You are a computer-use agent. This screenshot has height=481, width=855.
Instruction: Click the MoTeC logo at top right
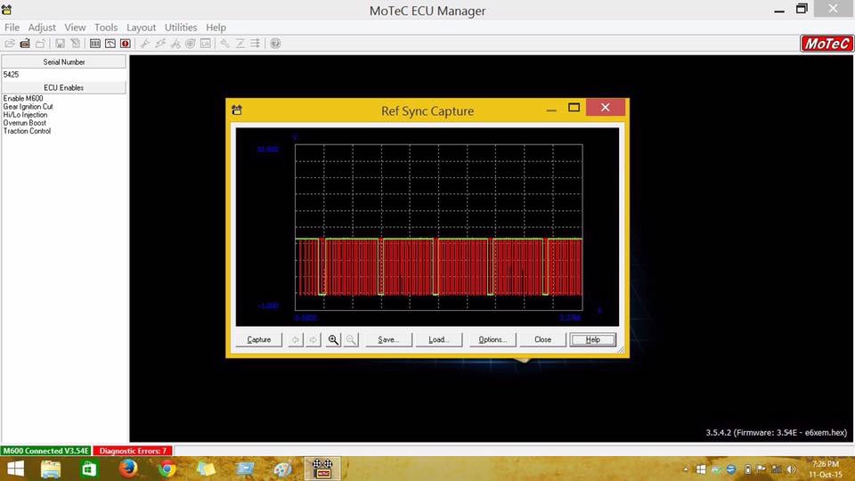826,44
